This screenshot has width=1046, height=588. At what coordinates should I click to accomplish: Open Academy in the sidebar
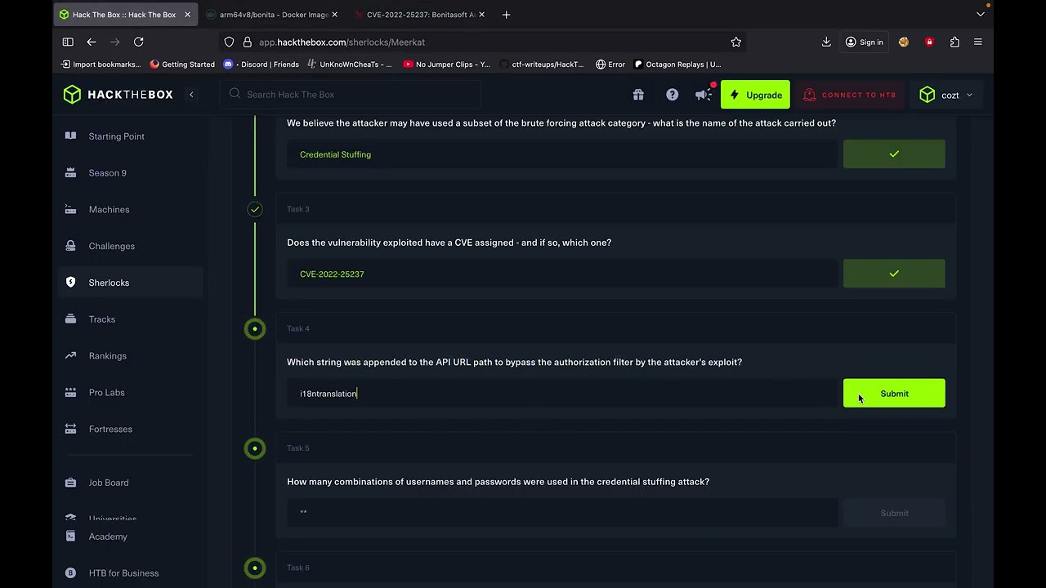[107, 537]
